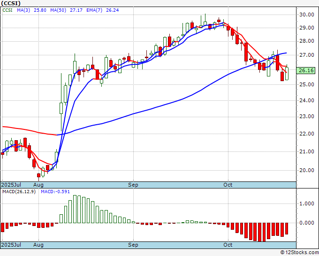The image size is (319, 256).
Task: Click Aug on the MACD panel axis
Action: pyautogui.click(x=38, y=245)
